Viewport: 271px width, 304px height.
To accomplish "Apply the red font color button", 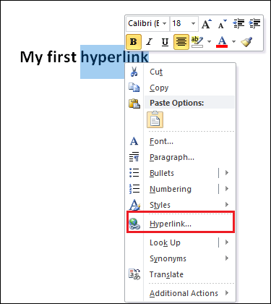I will click(x=222, y=42).
